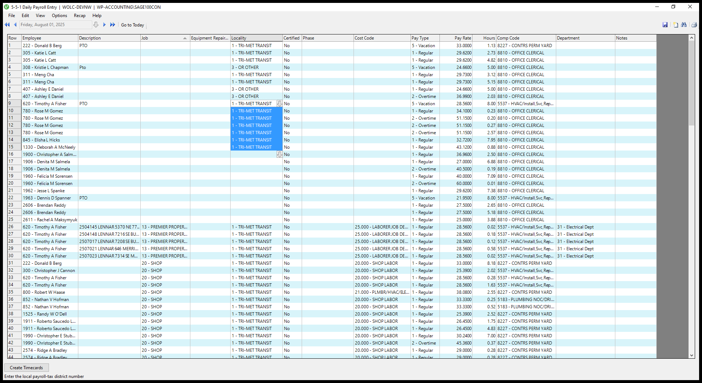
Task: Click the vertical scrollbar thumb
Action: (691, 83)
